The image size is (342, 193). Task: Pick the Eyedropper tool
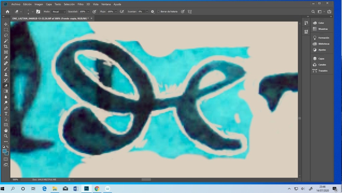pyautogui.click(x=6, y=57)
